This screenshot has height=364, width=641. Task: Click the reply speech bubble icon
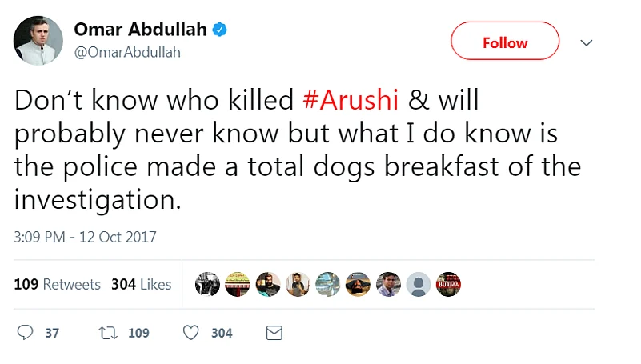(x=26, y=333)
